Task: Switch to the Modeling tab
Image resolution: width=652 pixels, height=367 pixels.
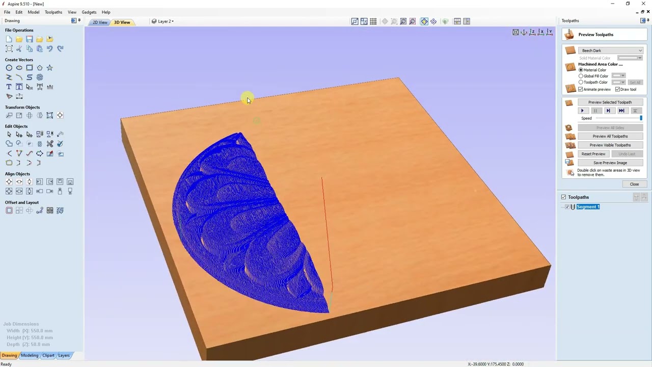Action: (30, 355)
